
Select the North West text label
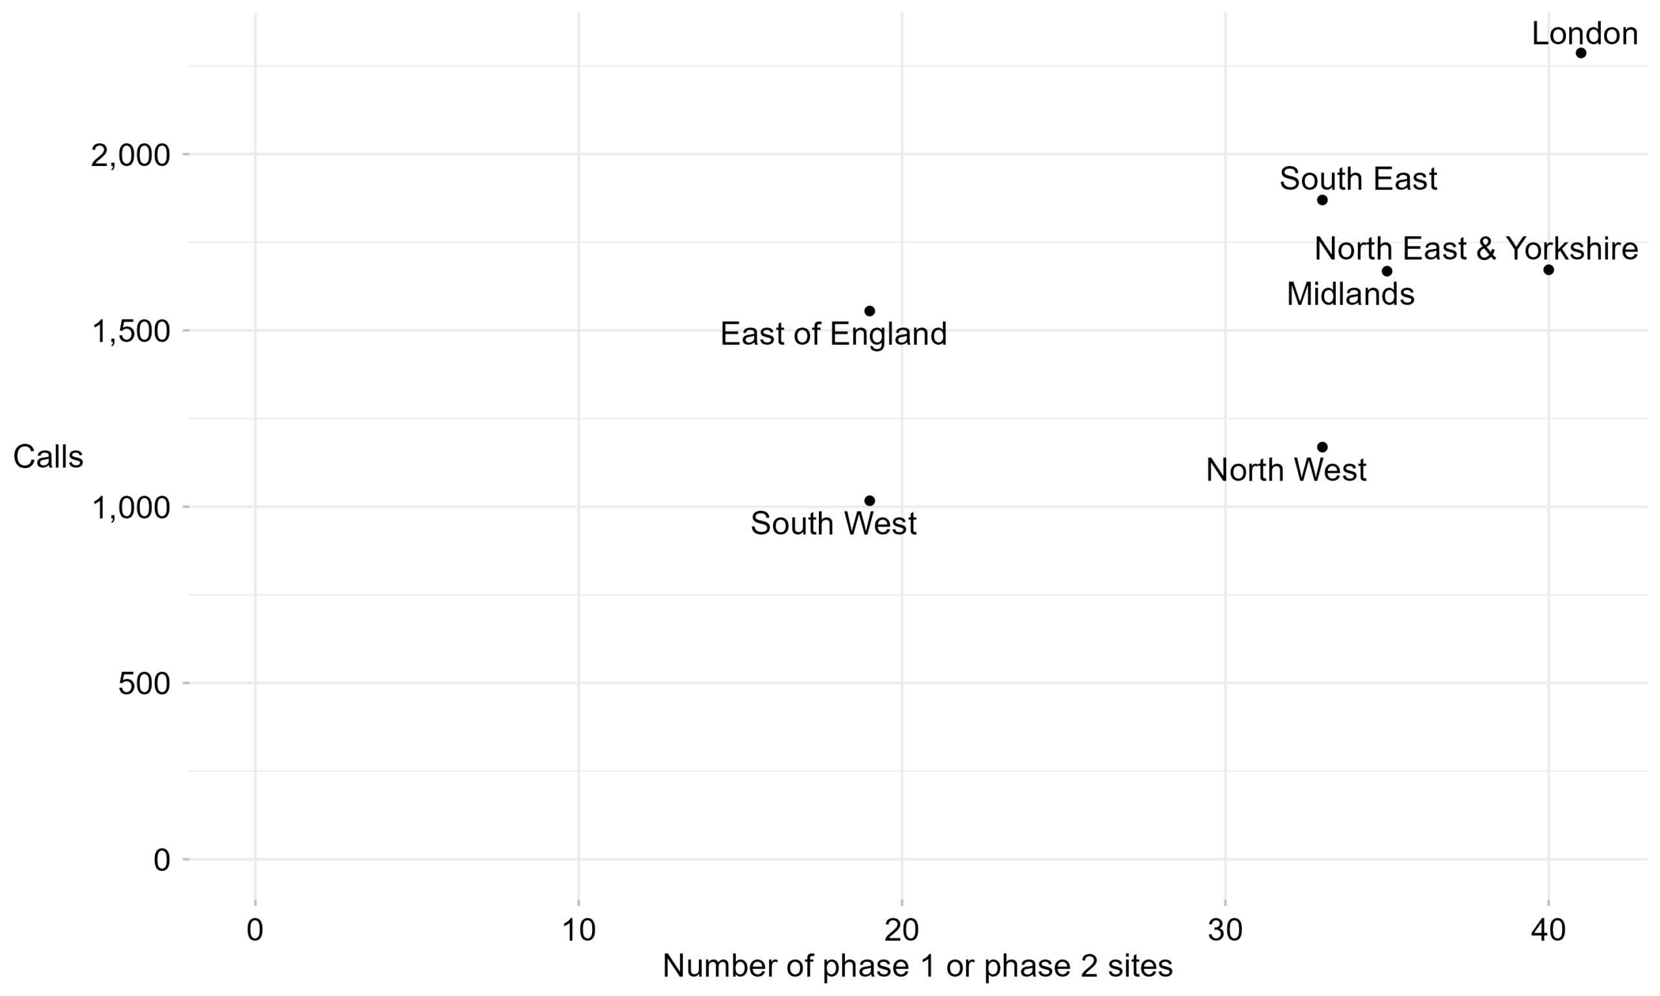pos(1286,470)
